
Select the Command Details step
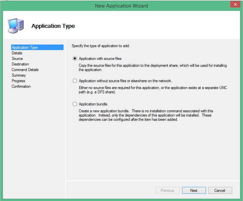tap(25, 70)
